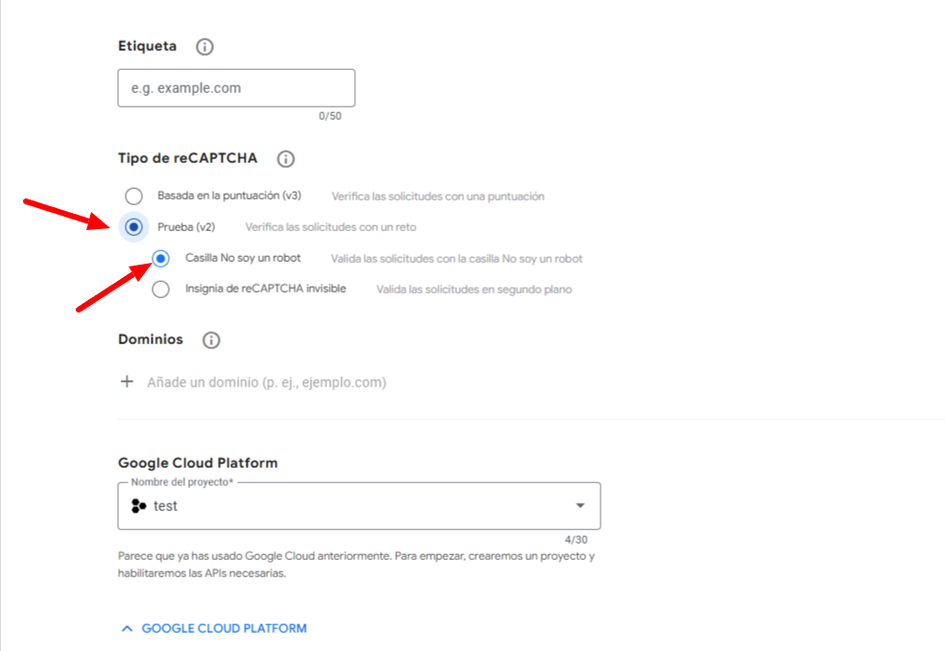The width and height of the screenshot is (945, 651).
Task: Click the Prueba (v2) label text
Action: pyautogui.click(x=186, y=227)
